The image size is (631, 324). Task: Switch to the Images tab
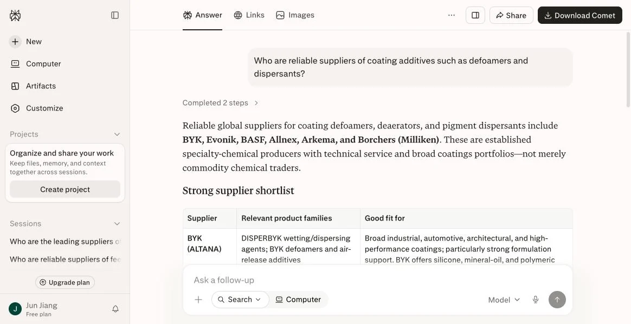pos(295,15)
